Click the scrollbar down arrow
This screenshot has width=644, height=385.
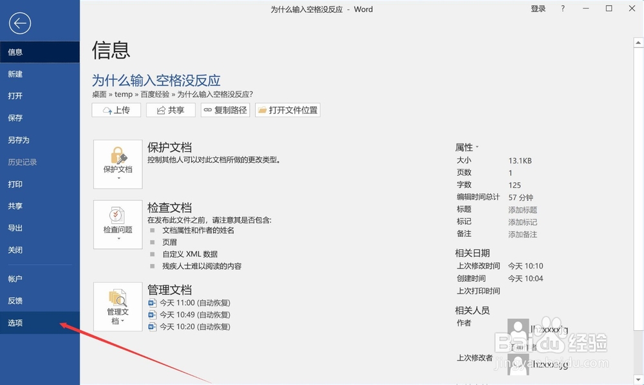(638, 379)
